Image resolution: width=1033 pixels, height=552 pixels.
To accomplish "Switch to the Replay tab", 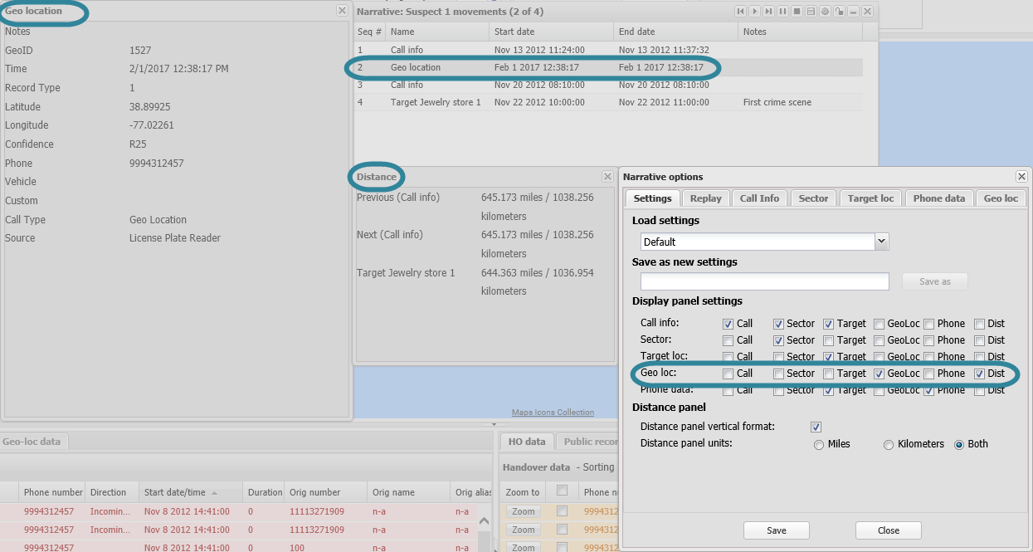I will point(705,198).
